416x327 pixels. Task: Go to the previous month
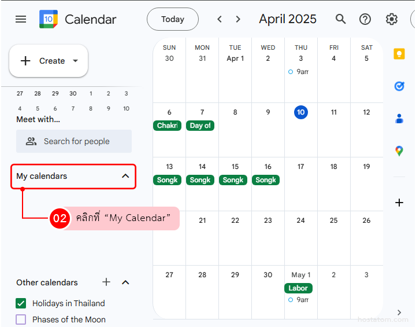pyautogui.click(x=220, y=19)
